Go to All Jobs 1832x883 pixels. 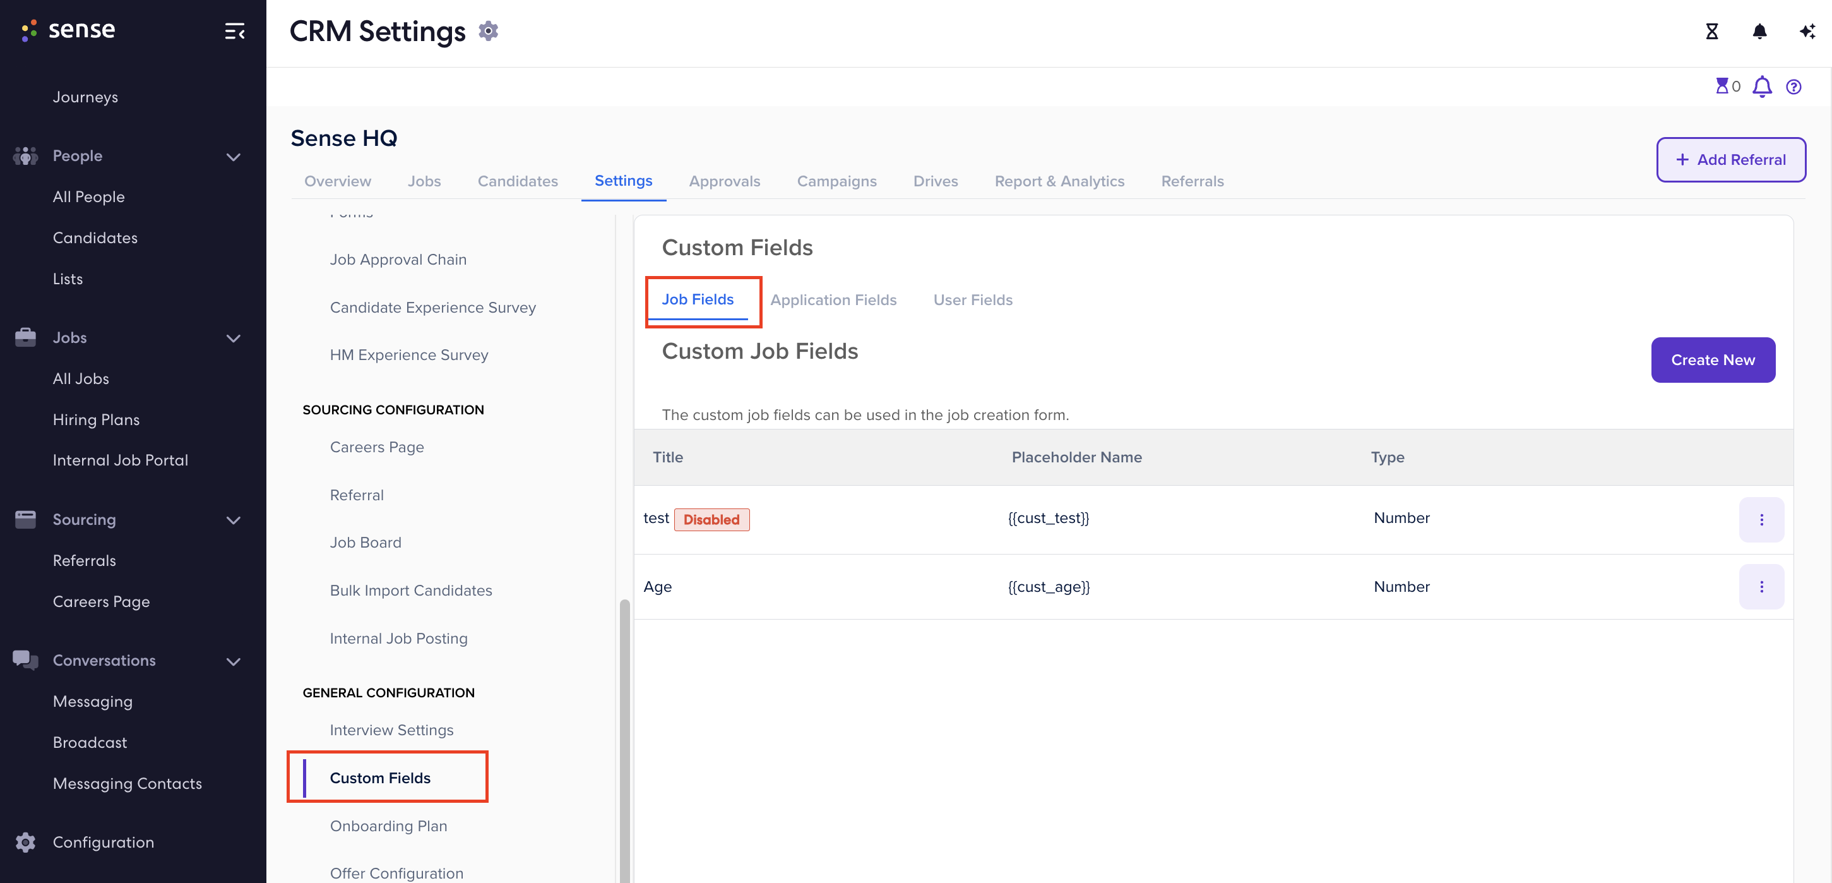click(x=81, y=378)
